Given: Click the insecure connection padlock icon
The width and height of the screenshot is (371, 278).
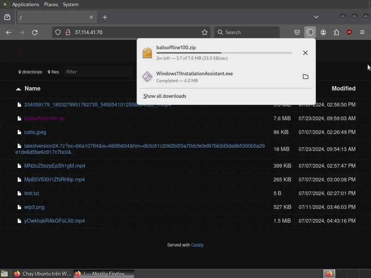Looking at the screenshot, I should point(68,32).
